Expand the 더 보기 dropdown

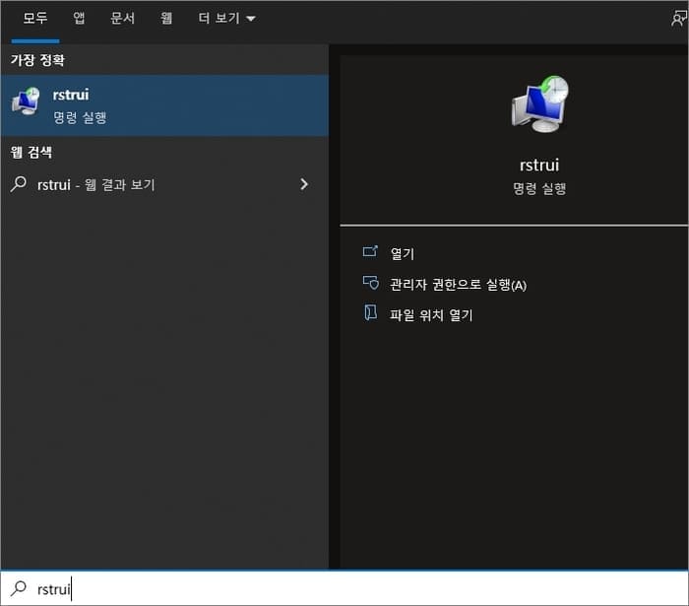tap(226, 18)
